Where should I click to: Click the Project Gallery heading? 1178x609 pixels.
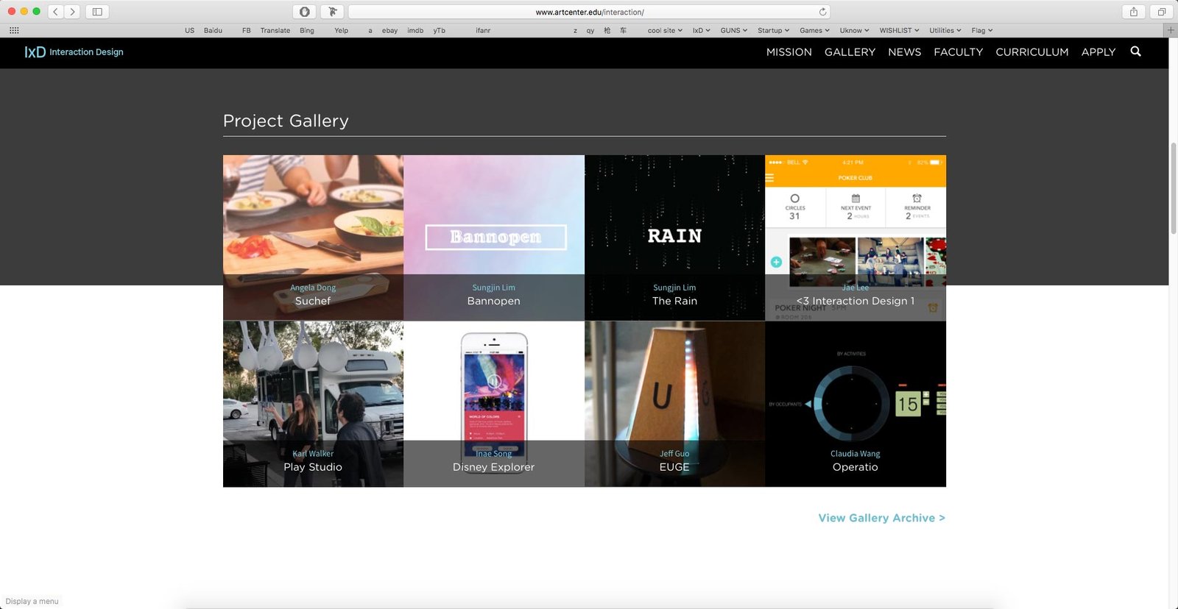(286, 121)
